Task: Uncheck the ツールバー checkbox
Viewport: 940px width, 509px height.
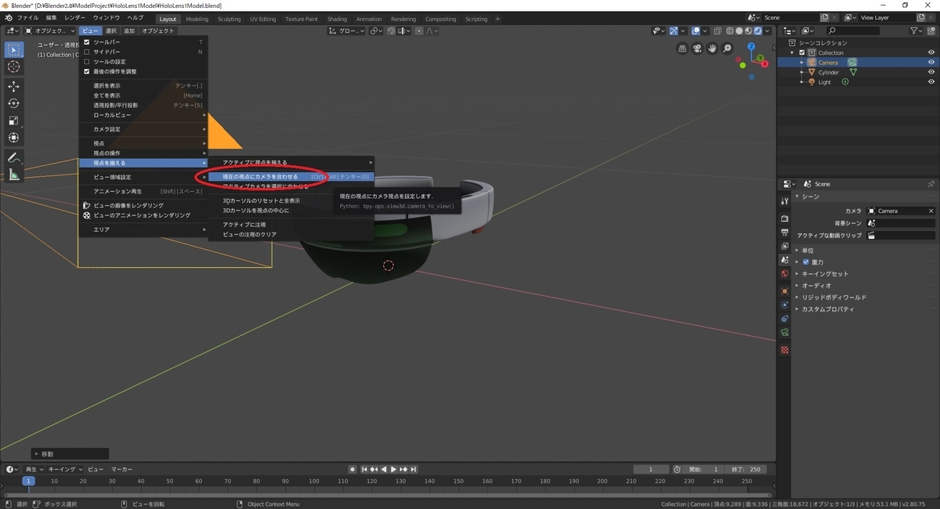Action: (x=87, y=42)
